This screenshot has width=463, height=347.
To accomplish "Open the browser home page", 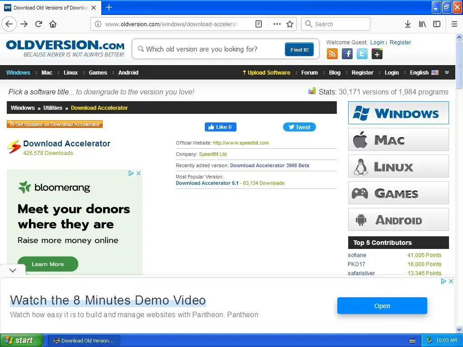I will (53, 24).
